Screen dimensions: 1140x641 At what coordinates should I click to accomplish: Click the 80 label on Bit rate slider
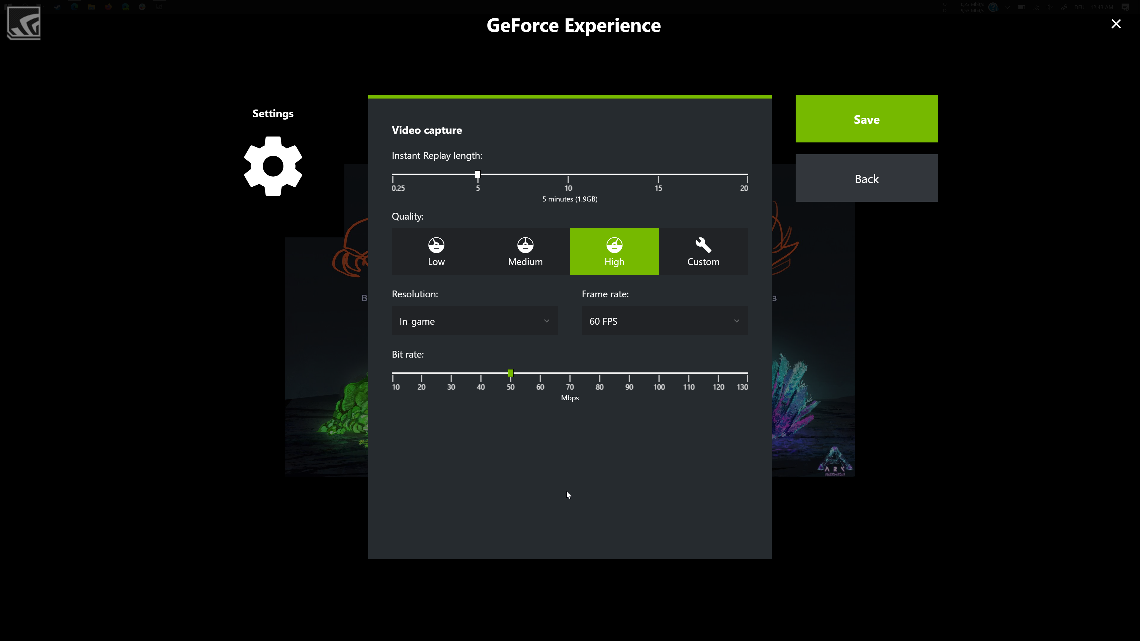tap(599, 387)
